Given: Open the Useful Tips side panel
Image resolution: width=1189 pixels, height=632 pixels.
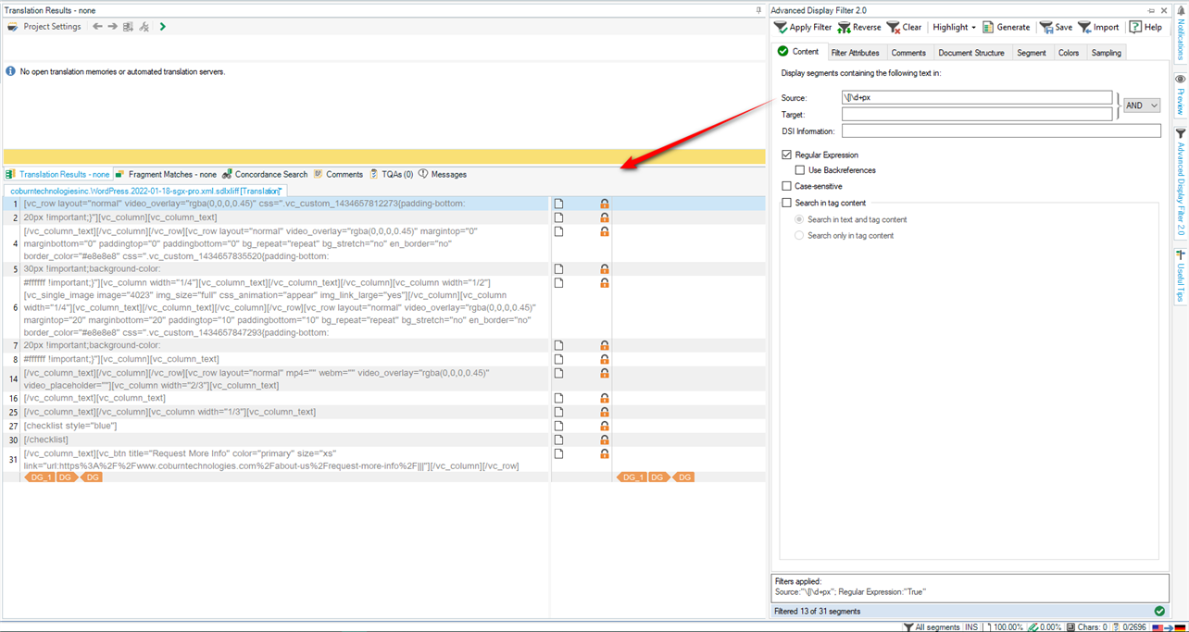Looking at the screenshot, I should click(x=1181, y=276).
